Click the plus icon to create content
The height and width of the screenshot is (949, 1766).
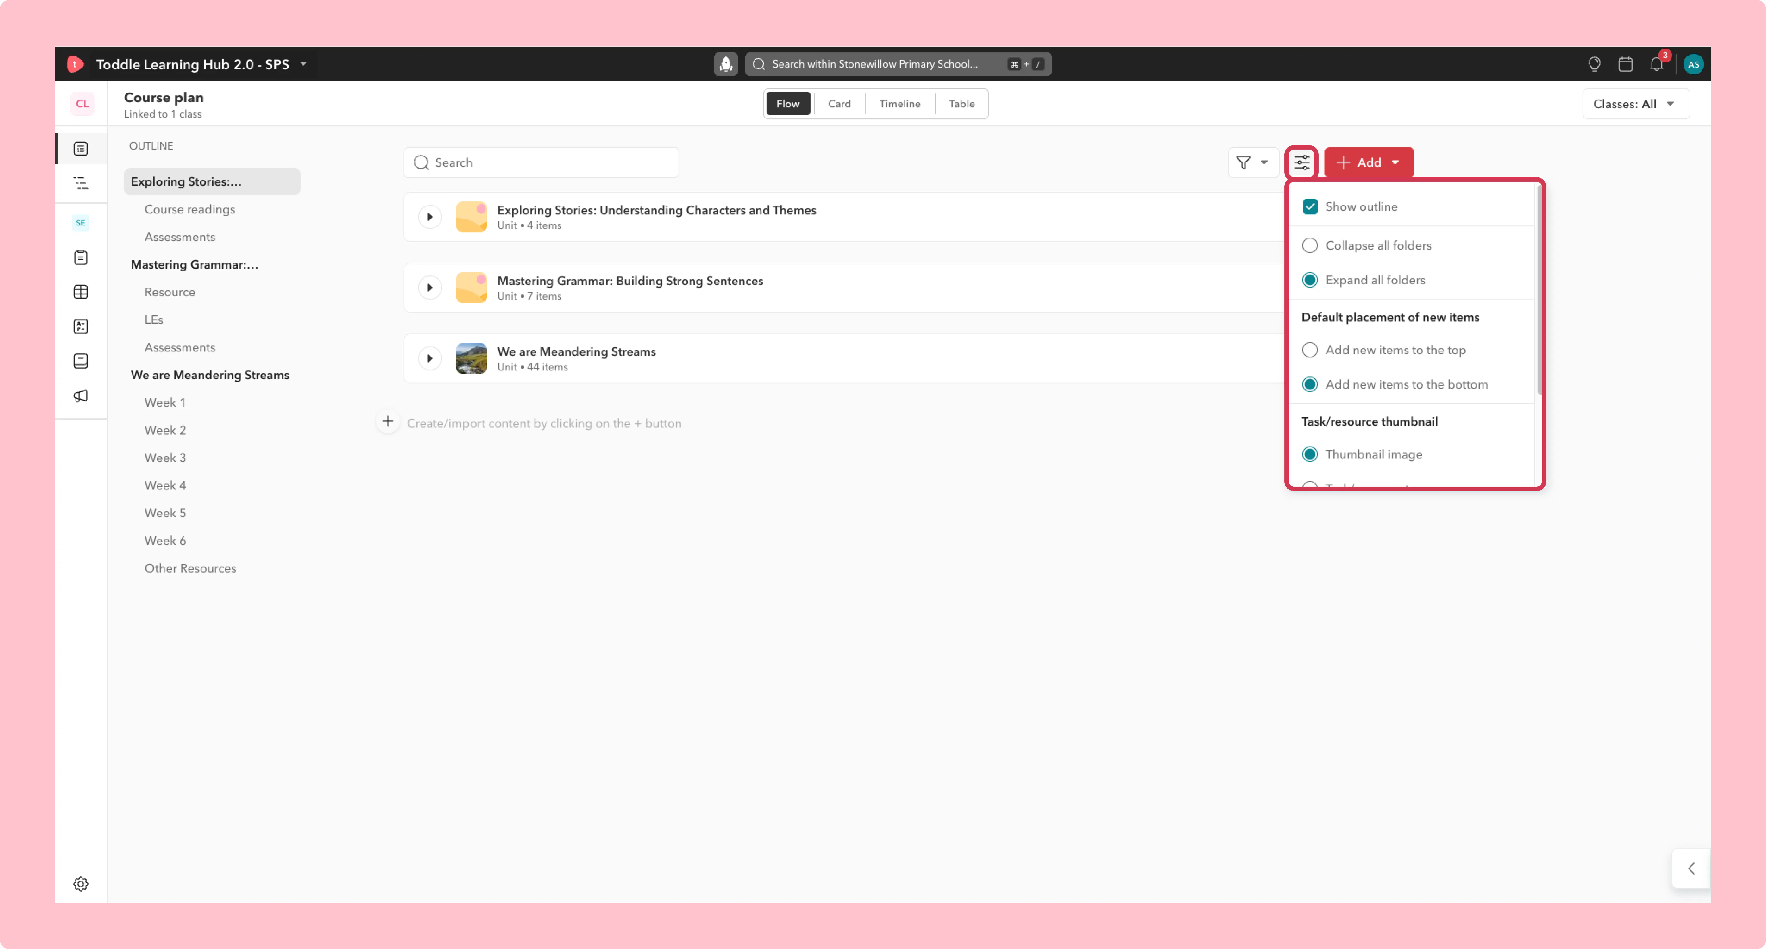[x=387, y=421]
